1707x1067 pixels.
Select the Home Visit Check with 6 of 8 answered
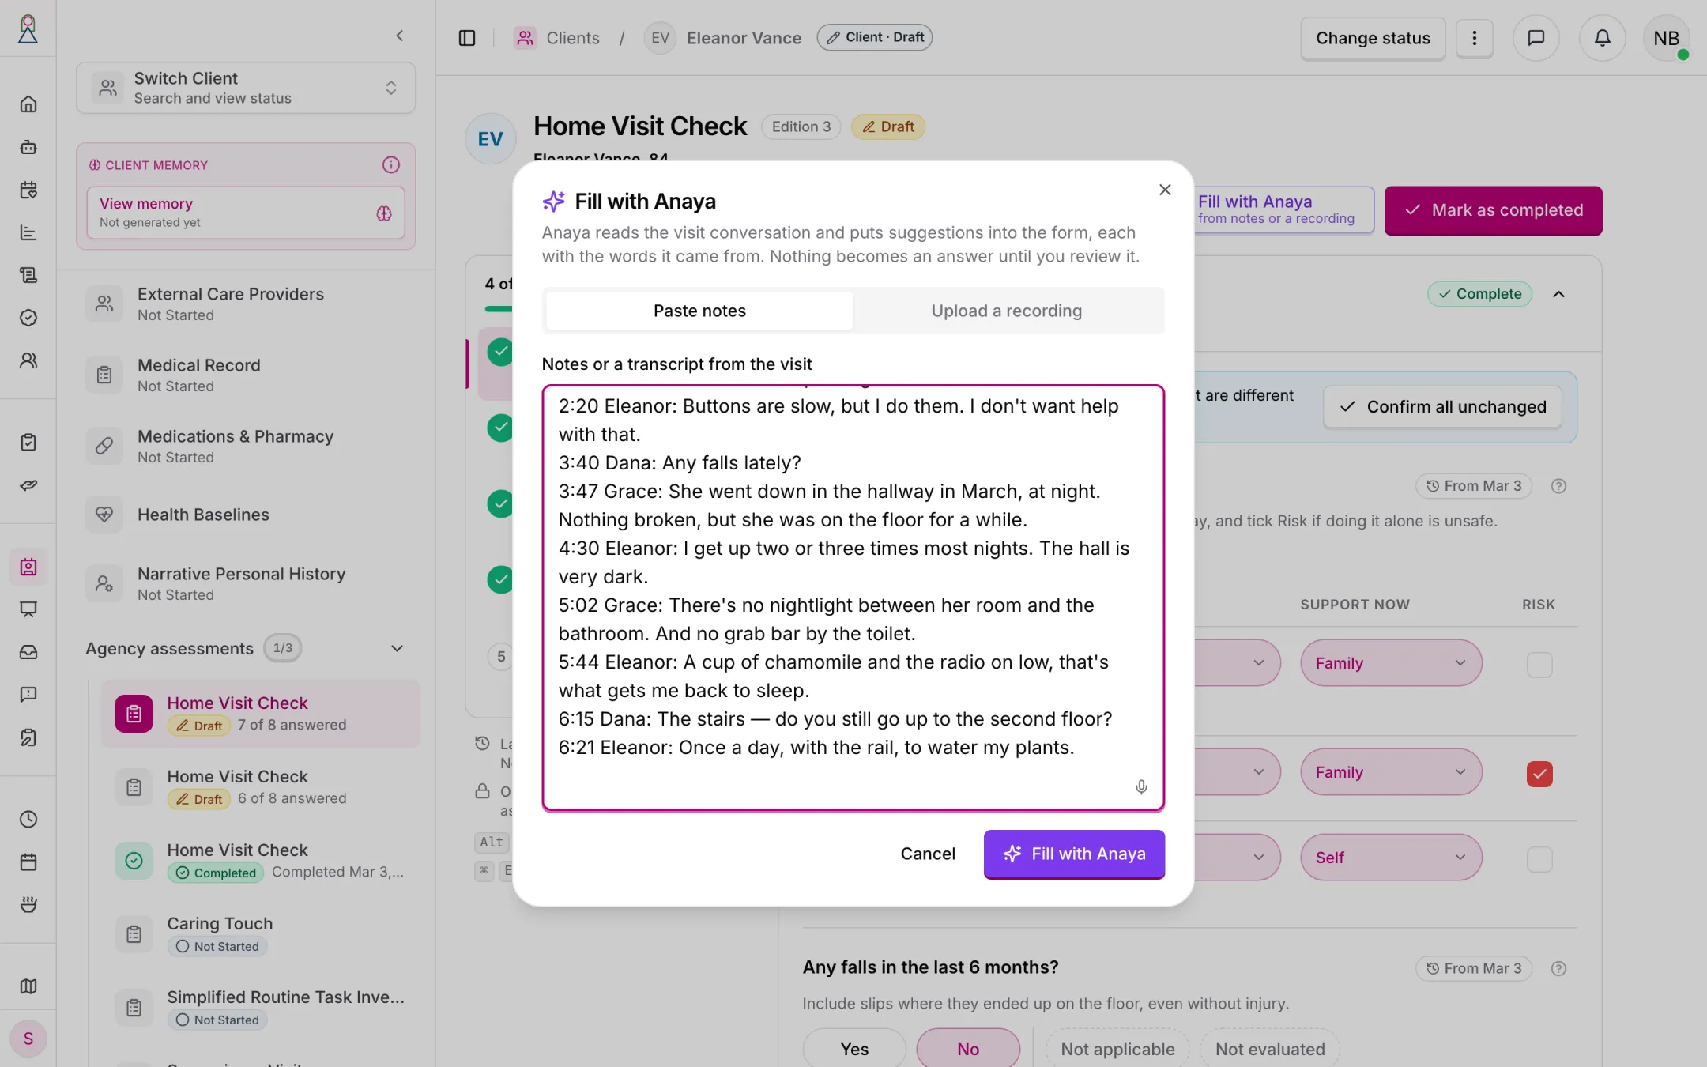pos(261,787)
